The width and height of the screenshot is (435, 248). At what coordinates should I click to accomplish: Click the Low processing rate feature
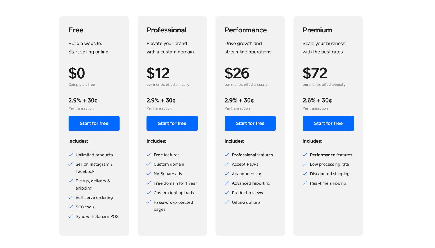[x=329, y=164]
